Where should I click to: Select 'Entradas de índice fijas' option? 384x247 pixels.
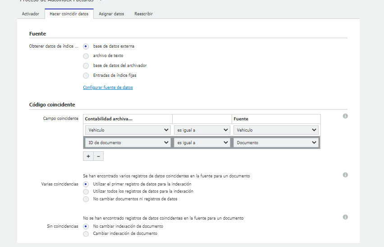click(x=86, y=75)
